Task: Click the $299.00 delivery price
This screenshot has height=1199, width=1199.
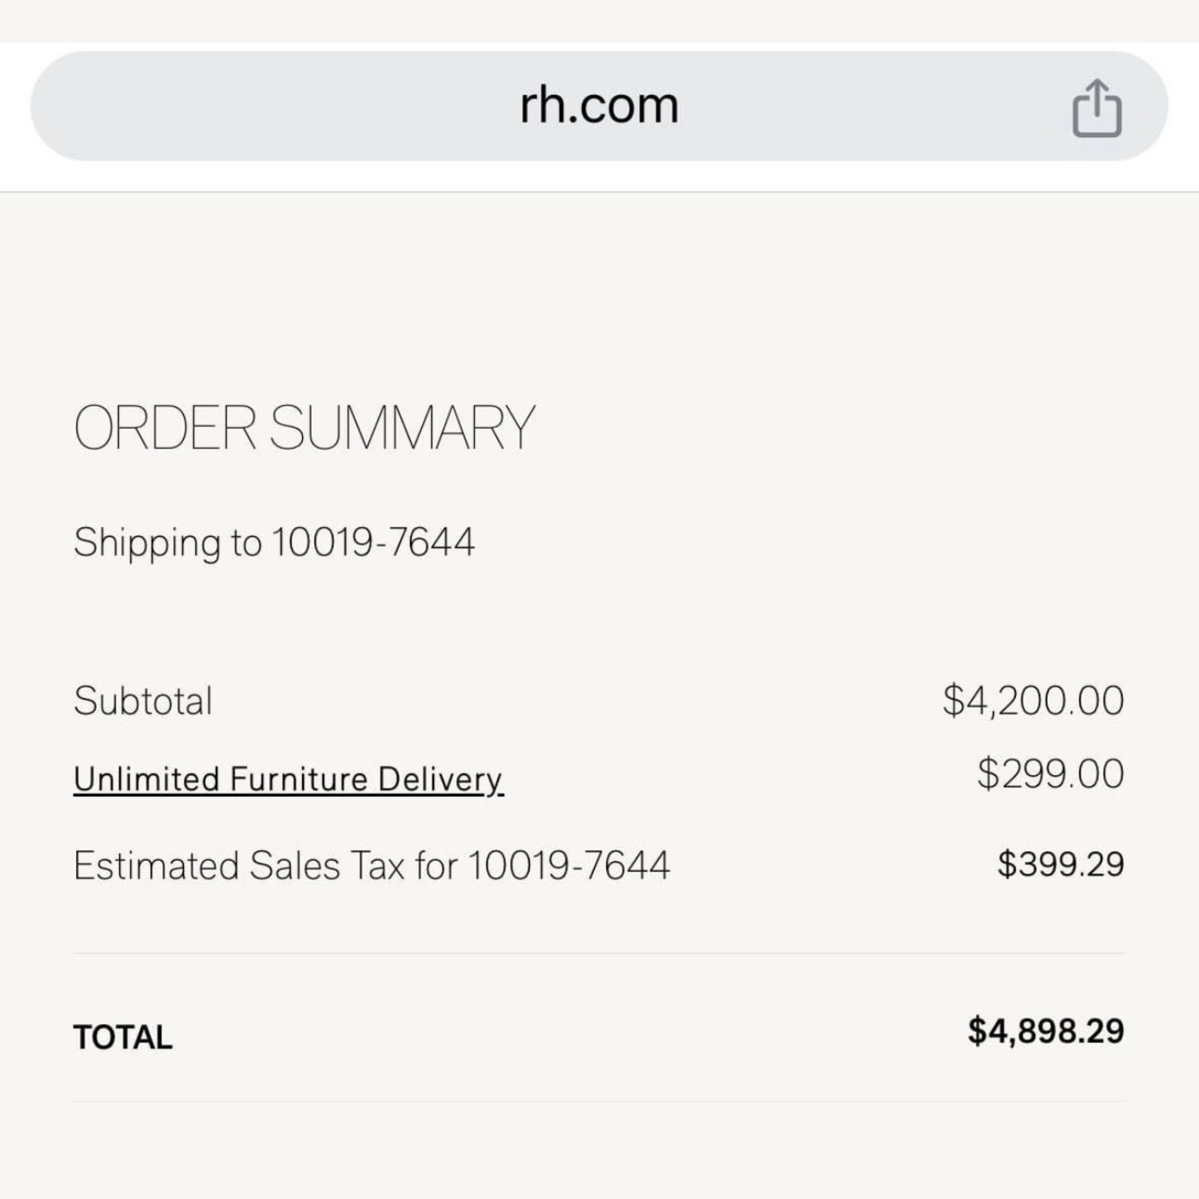Action: (x=1050, y=775)
